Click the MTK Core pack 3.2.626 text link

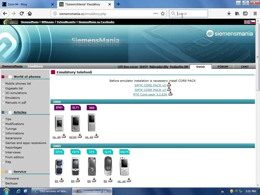[150, 94]
